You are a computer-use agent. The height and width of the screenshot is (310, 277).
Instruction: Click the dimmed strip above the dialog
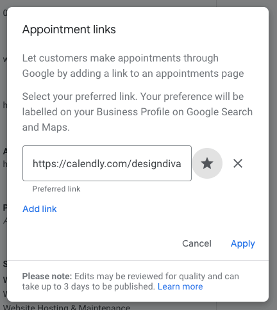[138, 3]
